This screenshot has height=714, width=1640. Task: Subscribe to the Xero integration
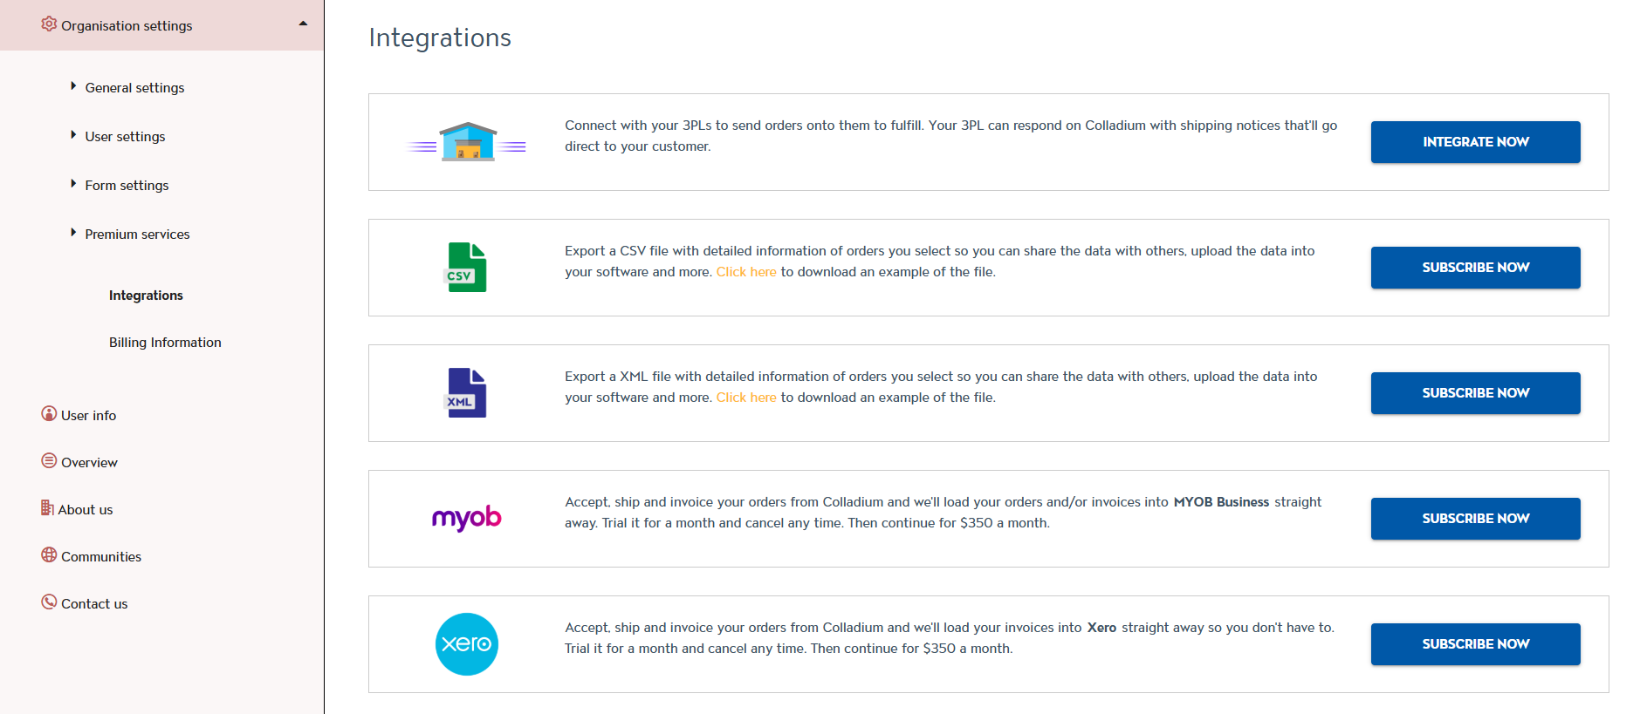point(1475,644)
